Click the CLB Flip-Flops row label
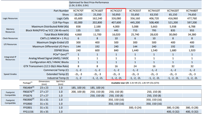This screenshot has height=116, width=204. 61,22
